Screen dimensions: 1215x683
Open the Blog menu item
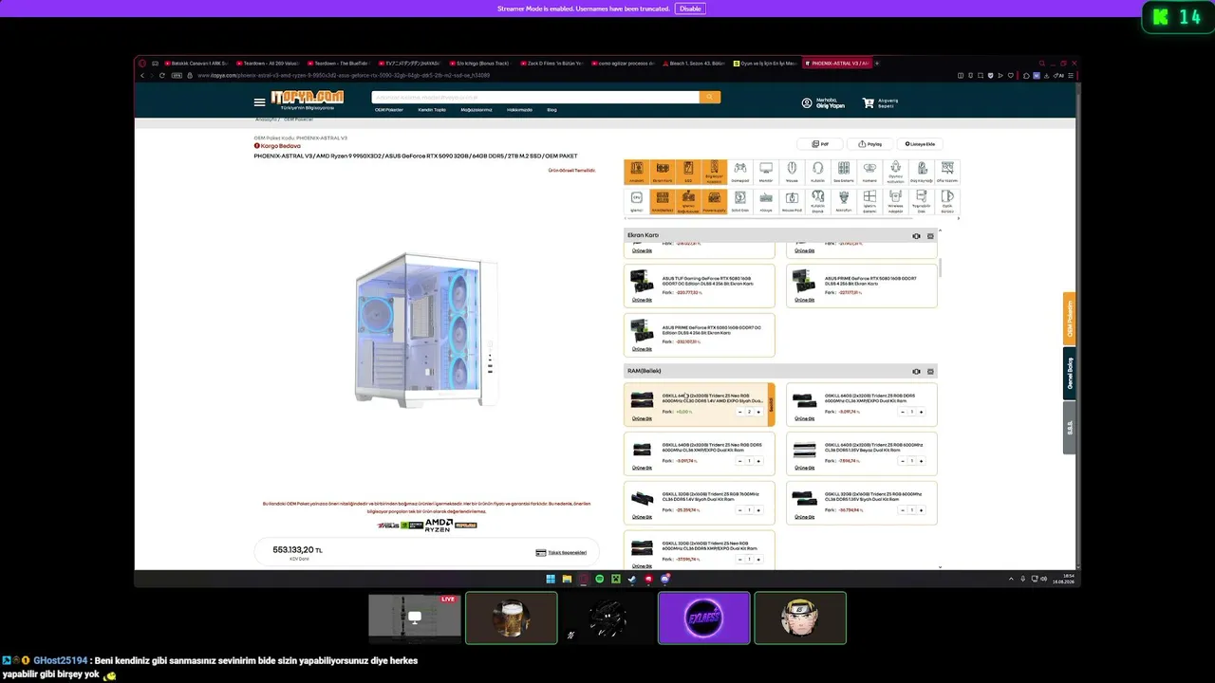[551, 110]
